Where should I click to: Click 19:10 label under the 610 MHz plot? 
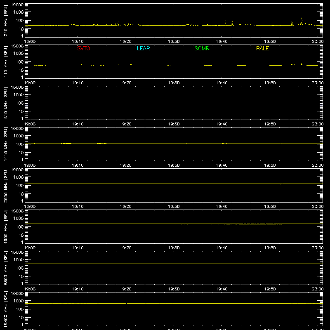pyautogui.click(x=78, y=124)
